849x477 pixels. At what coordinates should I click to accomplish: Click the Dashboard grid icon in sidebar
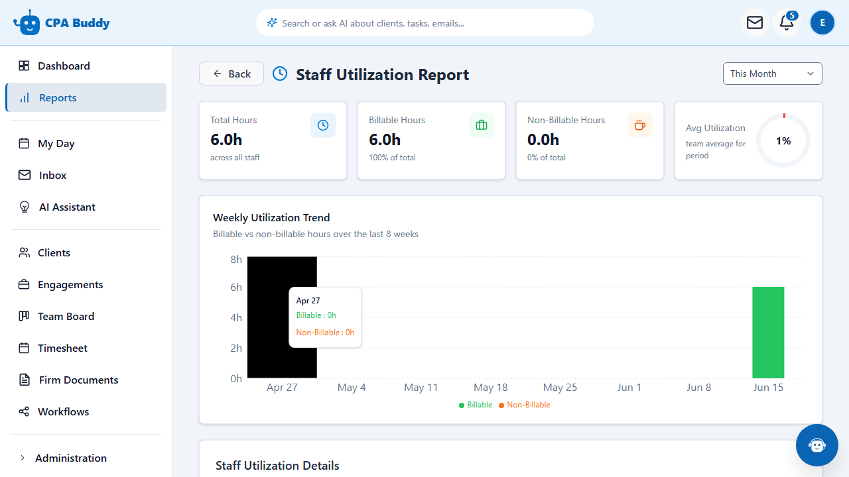(24, 66)
